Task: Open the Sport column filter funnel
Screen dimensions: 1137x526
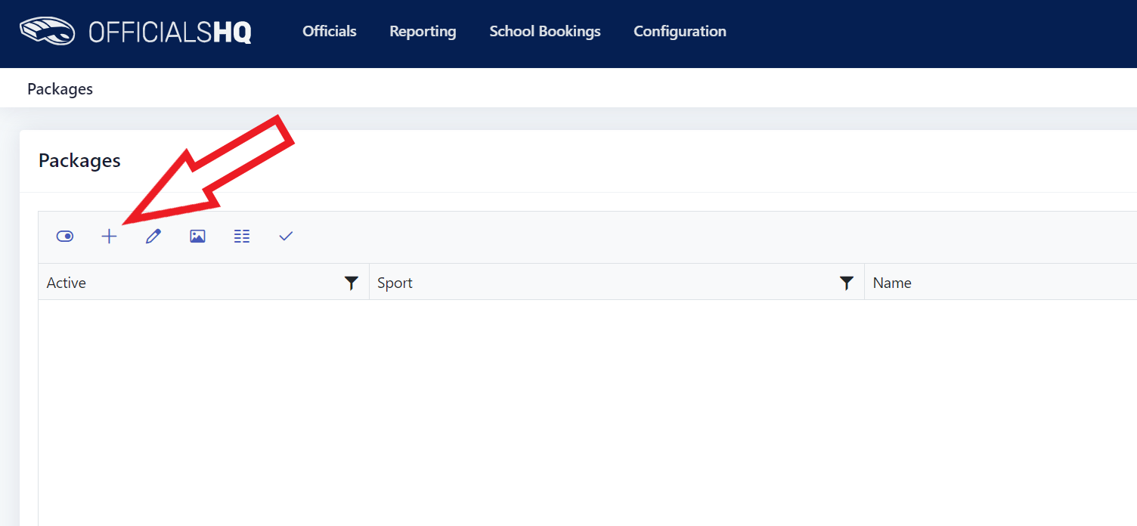Action: (847, 283)
